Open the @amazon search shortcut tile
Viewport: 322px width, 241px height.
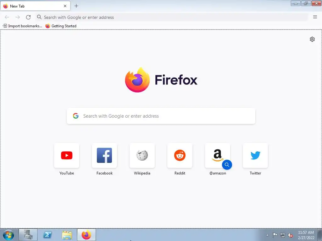coord(218,156)
